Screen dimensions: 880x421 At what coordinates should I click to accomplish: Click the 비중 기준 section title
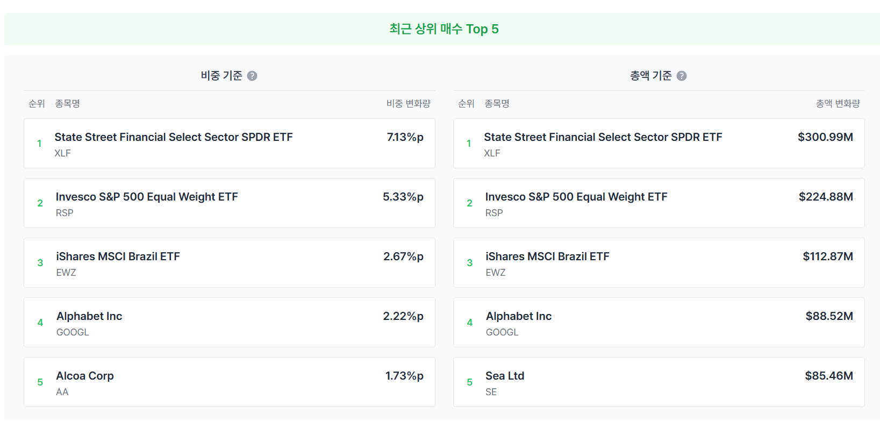click(x=221, y=76)
